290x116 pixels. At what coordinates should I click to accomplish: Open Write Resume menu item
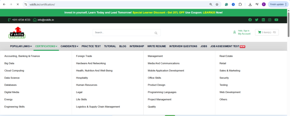157,46
